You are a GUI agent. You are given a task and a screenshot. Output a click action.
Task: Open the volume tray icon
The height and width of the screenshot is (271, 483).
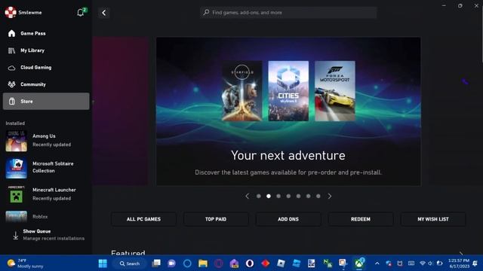(430, 263)
